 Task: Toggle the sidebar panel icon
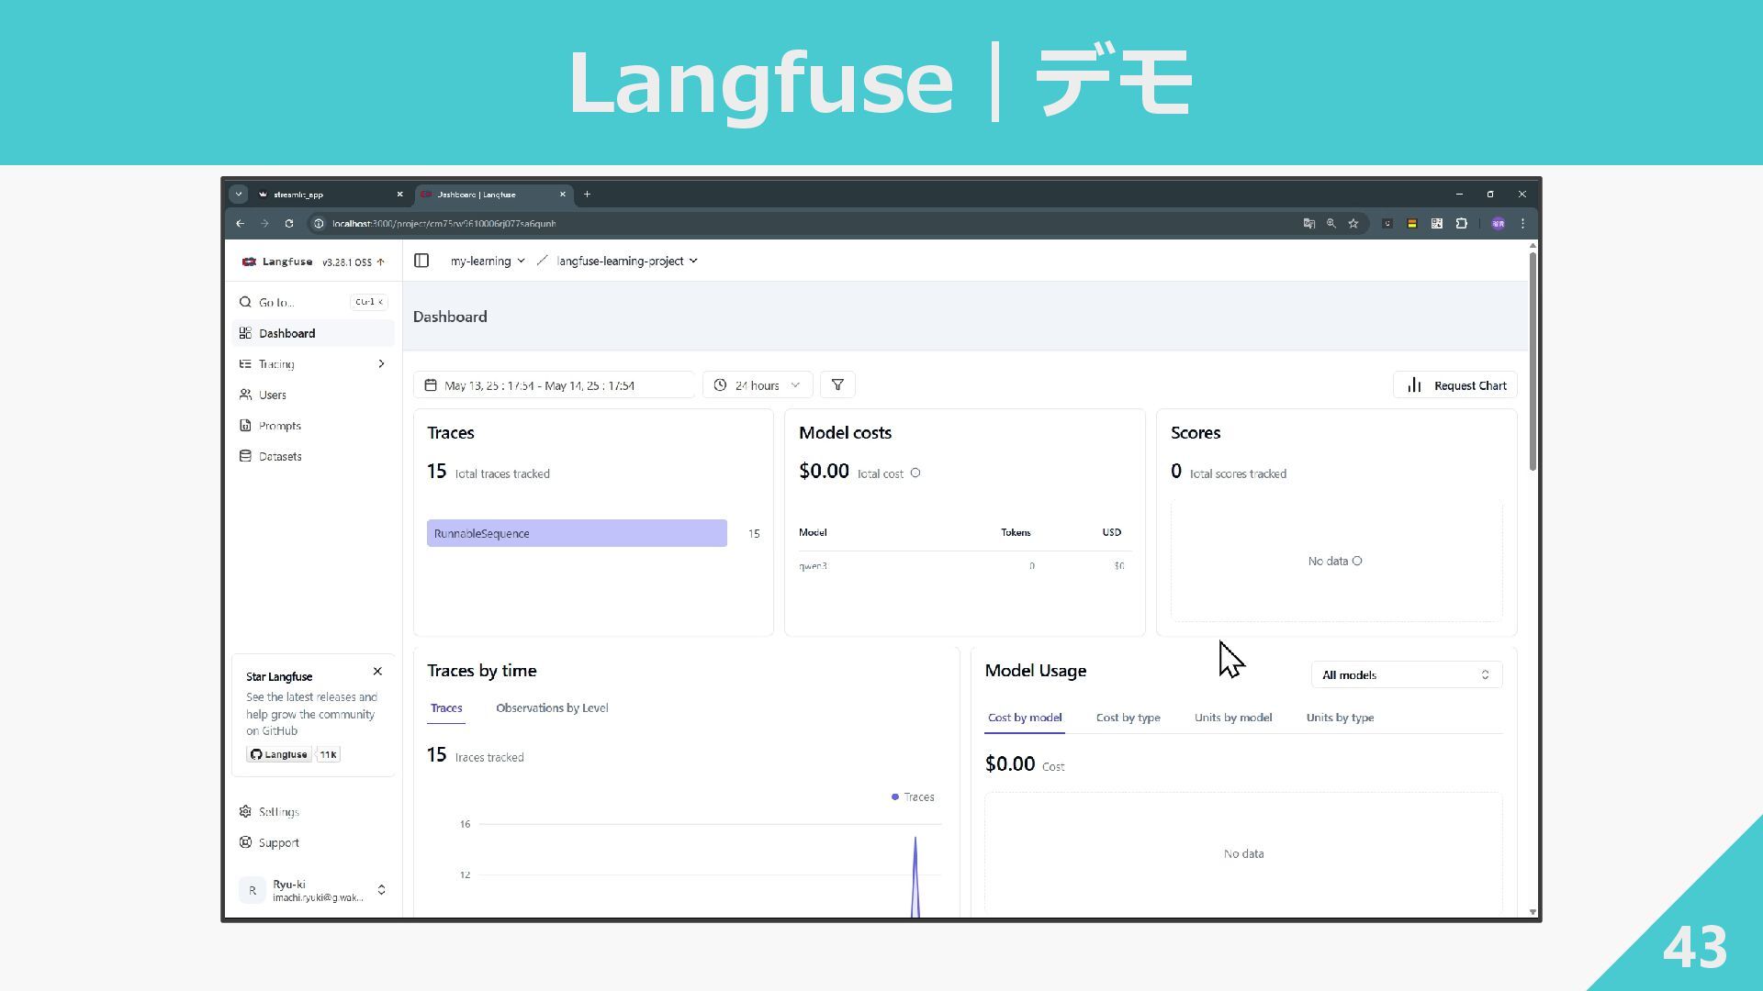[x=421, y=261]
